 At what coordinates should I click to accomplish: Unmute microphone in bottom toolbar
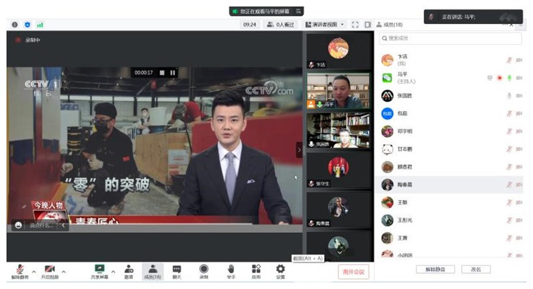pyautogui.click(x=20, y=272)
